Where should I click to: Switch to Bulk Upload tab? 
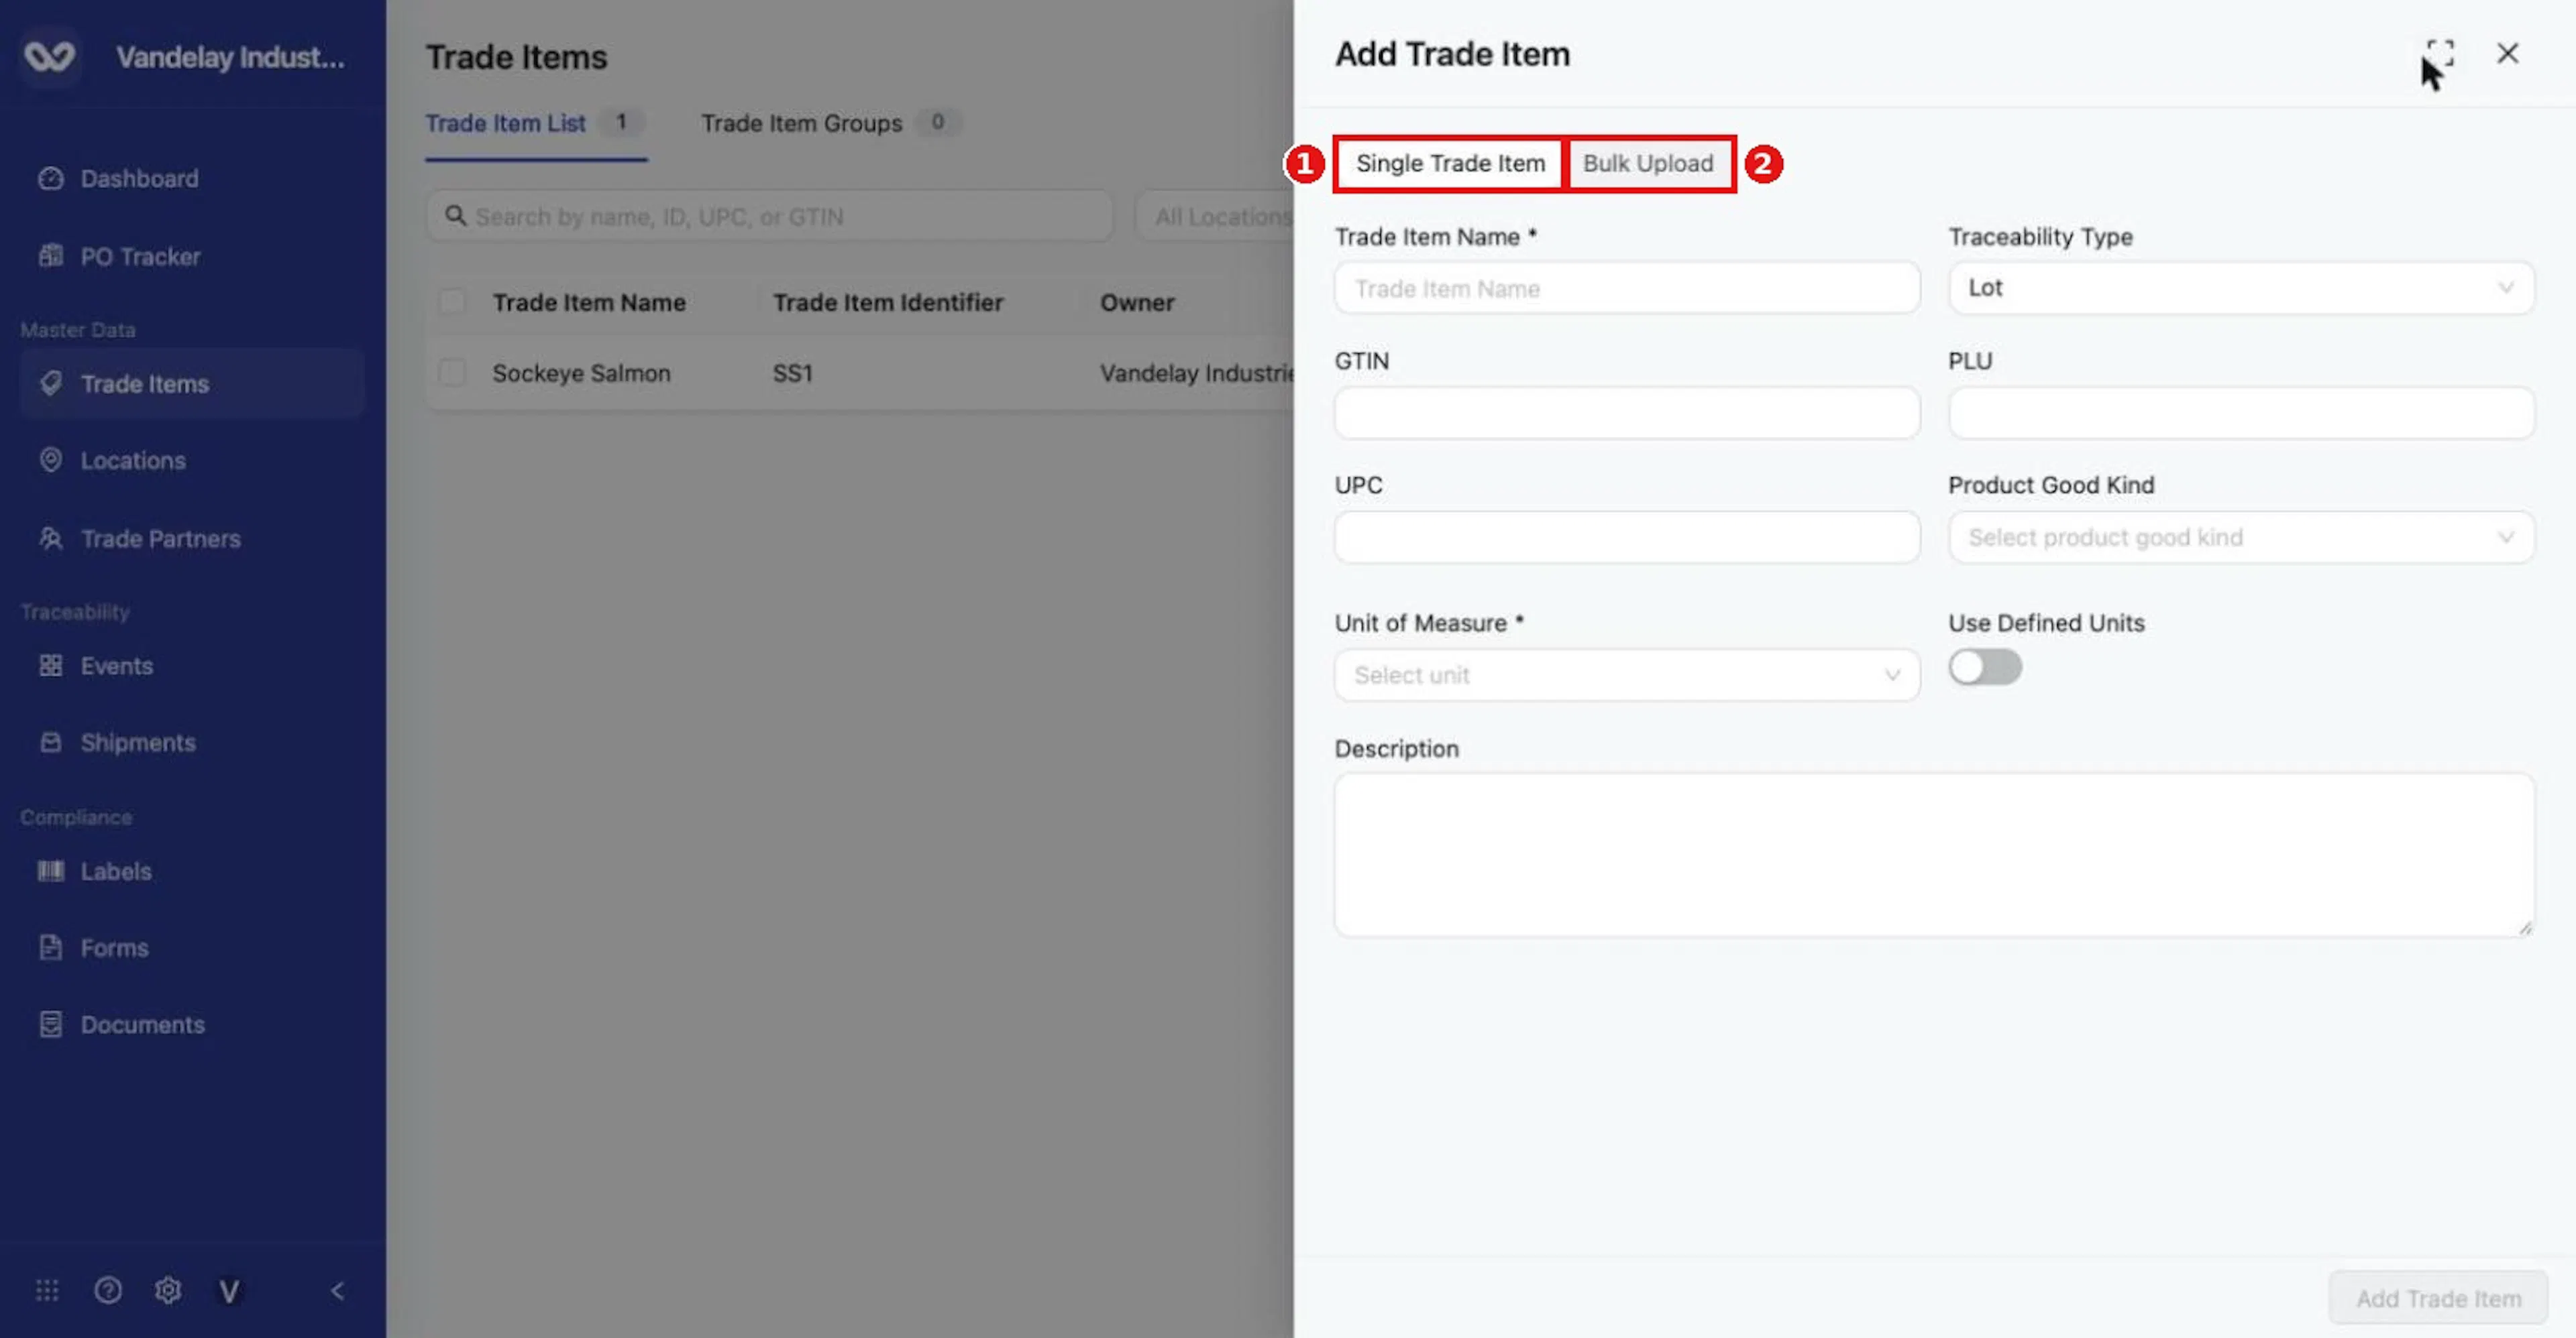pyautogui.click(x=1648, y=164)
